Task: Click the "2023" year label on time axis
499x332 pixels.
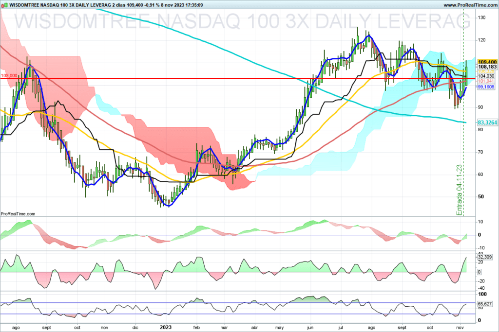Action: point(166,327)
